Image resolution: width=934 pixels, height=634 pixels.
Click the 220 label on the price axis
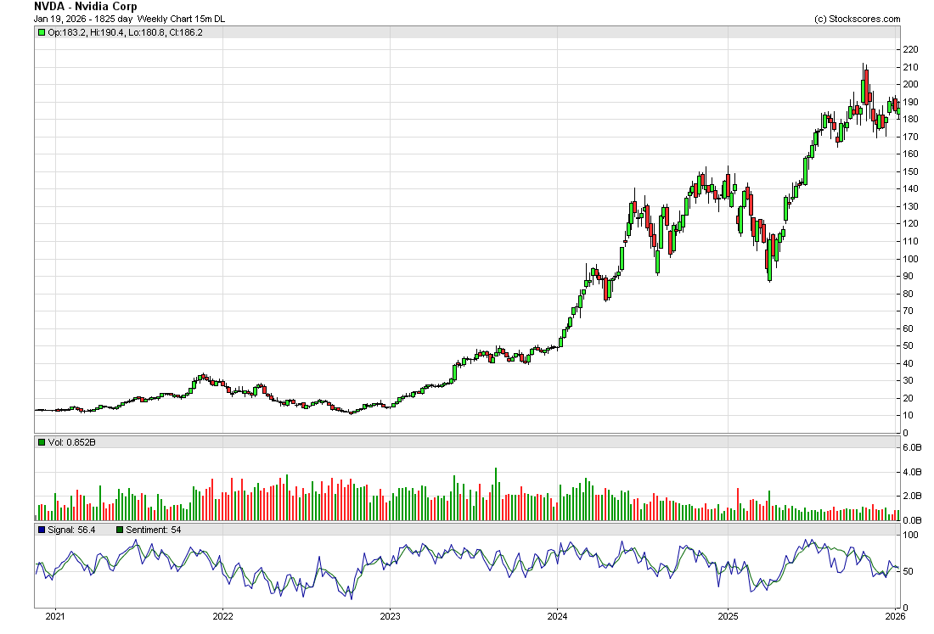(x=910, y=49)
